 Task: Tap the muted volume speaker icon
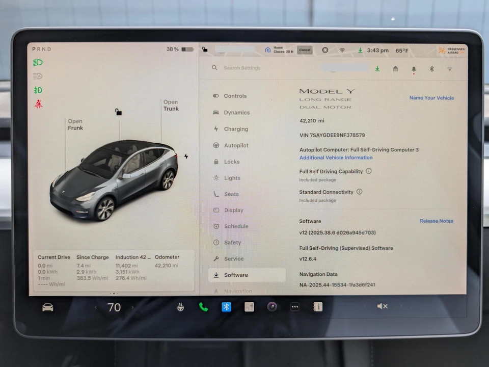[x=383, y=306]
